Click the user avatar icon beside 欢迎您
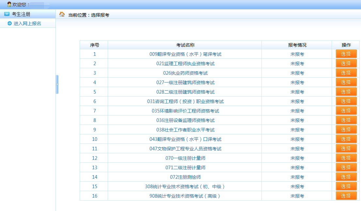The width and height of the screenshot is (361, 211). pyautogui.click(x=9, y=4)
